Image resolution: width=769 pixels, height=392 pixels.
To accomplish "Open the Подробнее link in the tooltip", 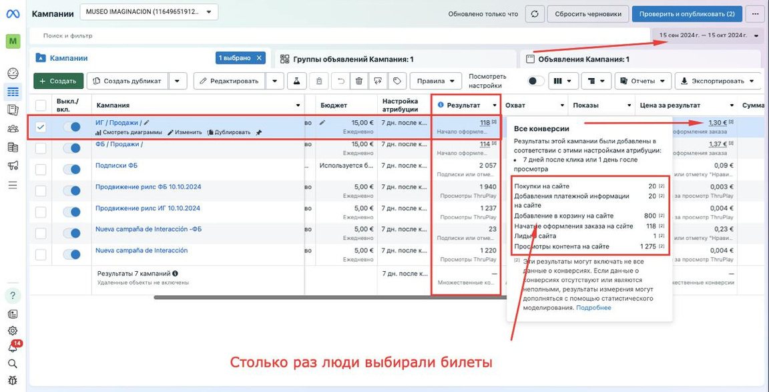I will click(x=594, y=308).
